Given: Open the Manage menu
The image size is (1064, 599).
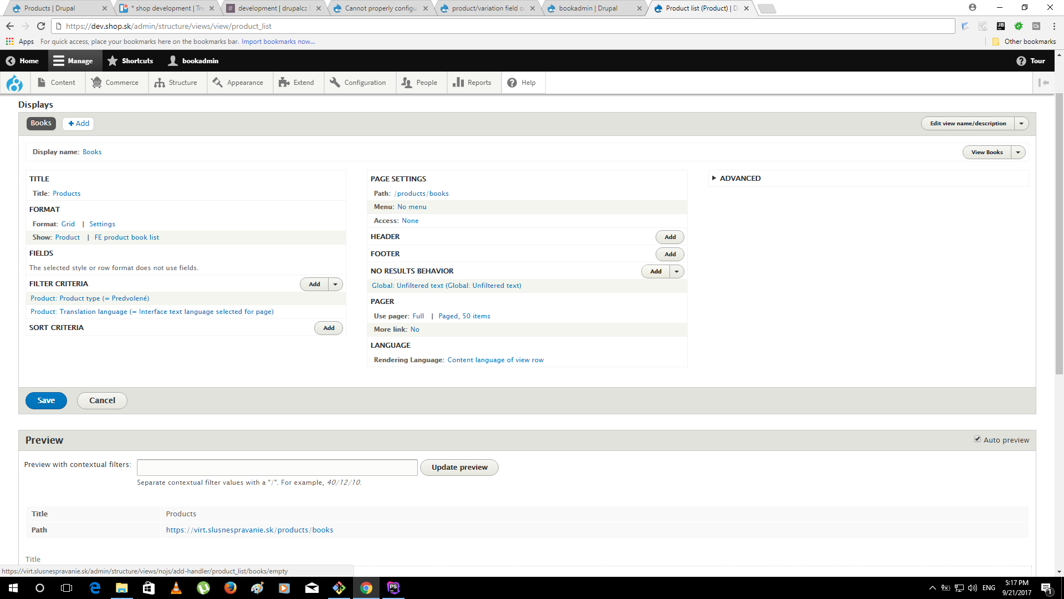Looking at the screenshot, I should coord(74,60).
